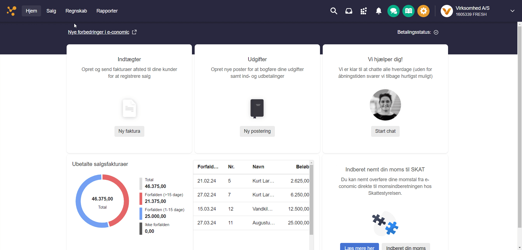Viewport: 522px width, 250px height.
Task: Open the Salg menu
Action: (51, 11)
